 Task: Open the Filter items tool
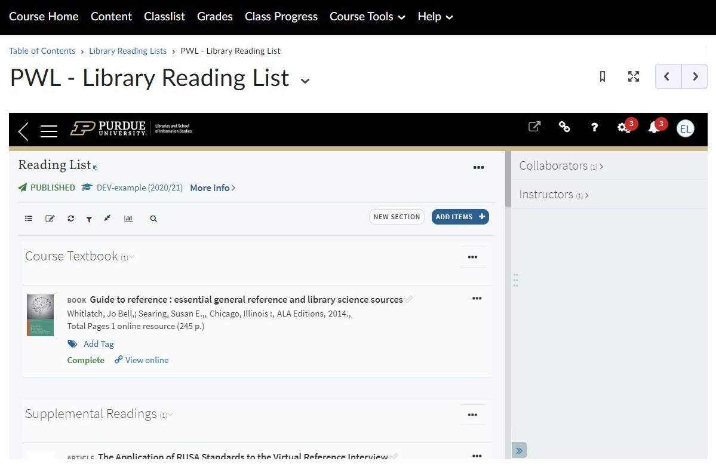[89, 218]
